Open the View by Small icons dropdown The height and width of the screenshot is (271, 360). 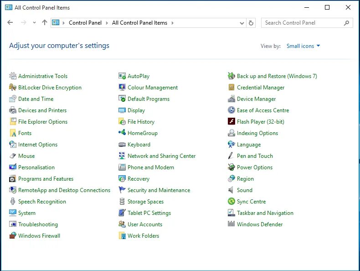tap(303, 46)
